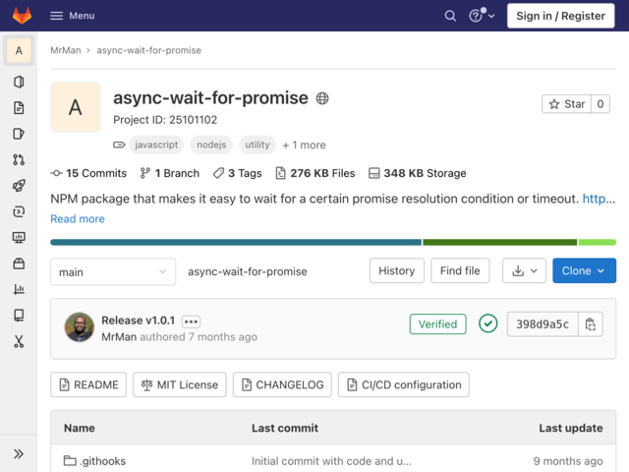629x472 pixels.
Task: View passed pipeline status icon
Action: [x=487, y=324]
